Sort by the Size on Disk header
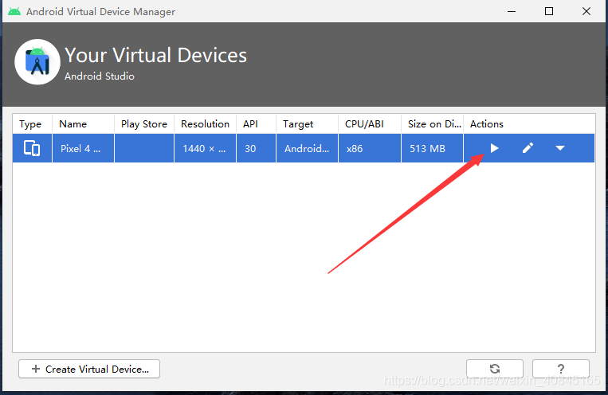 tap(433, 124)
